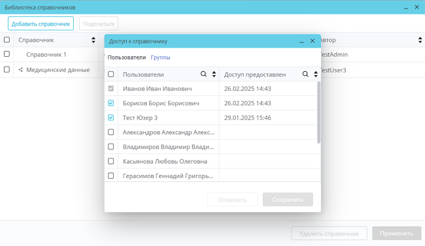Click the Отменить button
Screen dimensions: 425x246
pos(233,200)
